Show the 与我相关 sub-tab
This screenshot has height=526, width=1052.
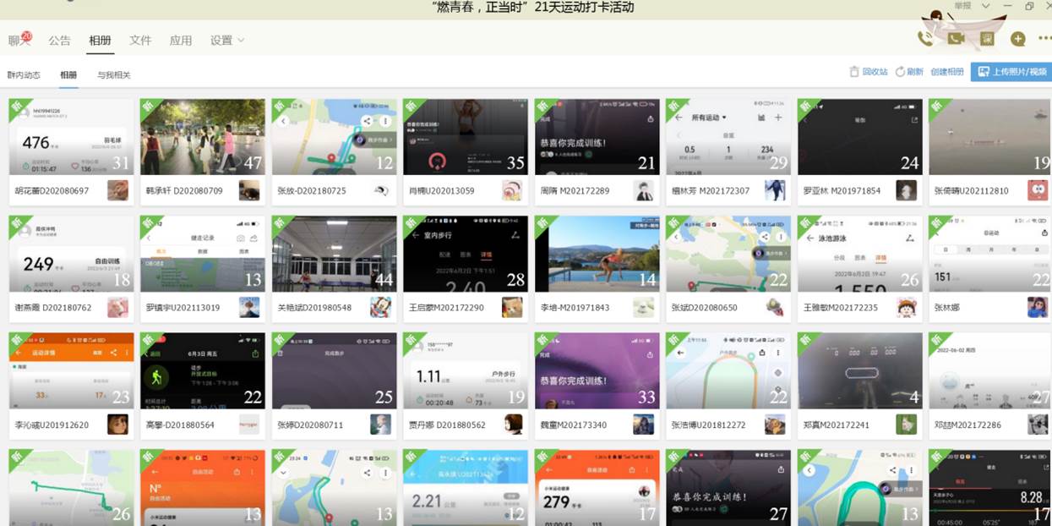pyautogui.click(x=113, y=75)
